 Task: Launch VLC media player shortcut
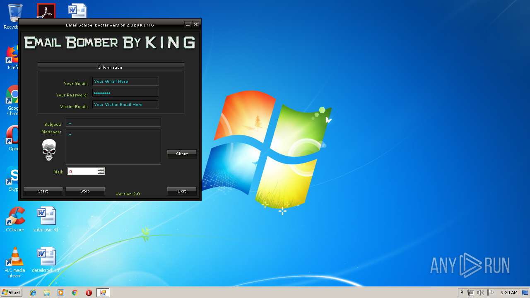[15, 262]
